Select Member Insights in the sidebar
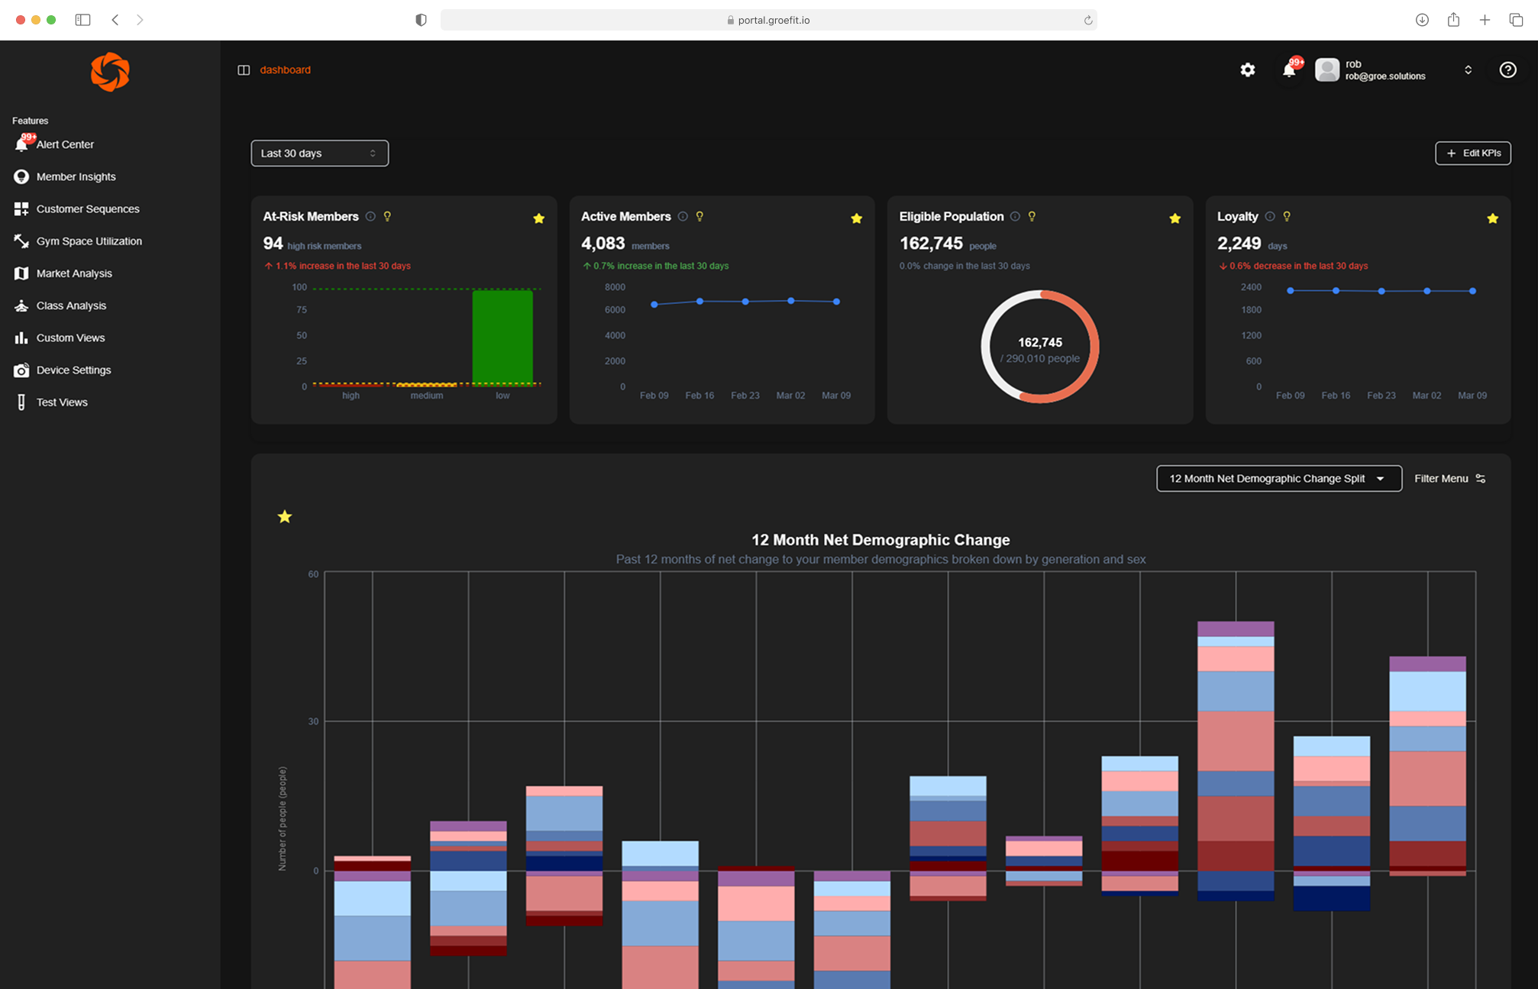The width and height of the screenshot is (1538, 989). (76, 176)
